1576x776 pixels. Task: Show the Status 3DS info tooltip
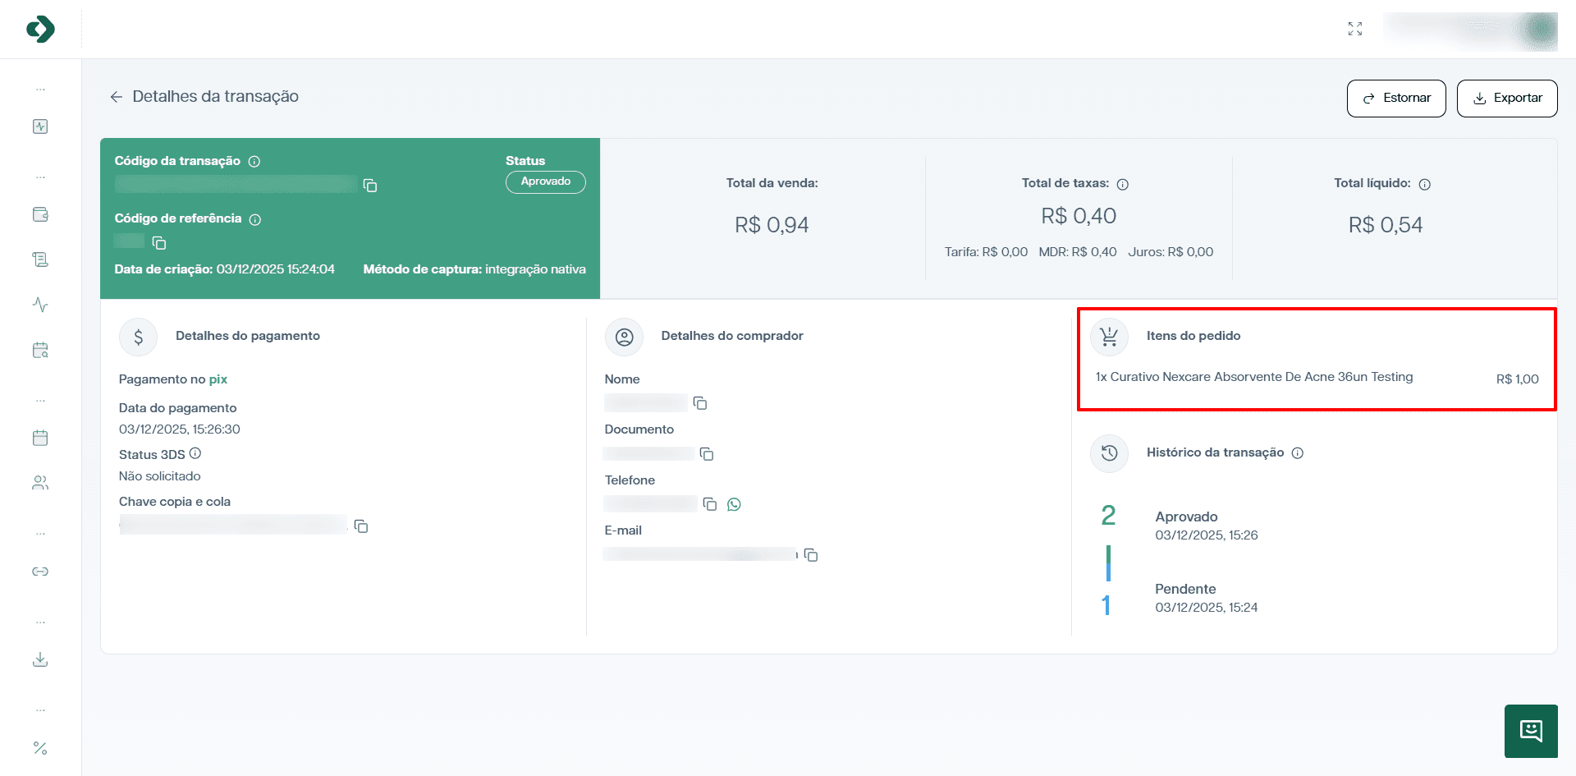coord(195,453)
